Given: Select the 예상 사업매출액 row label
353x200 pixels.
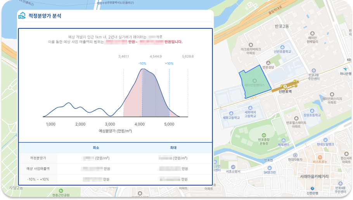Looking at the screenshot, I should [x=38, y=169].
